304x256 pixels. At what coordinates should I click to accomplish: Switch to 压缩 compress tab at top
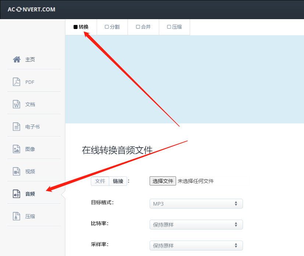(174, 27)
